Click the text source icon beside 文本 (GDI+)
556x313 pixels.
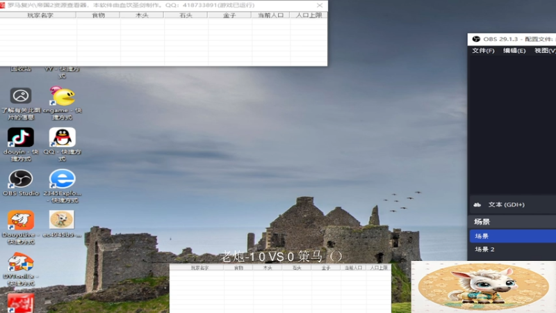477,204
